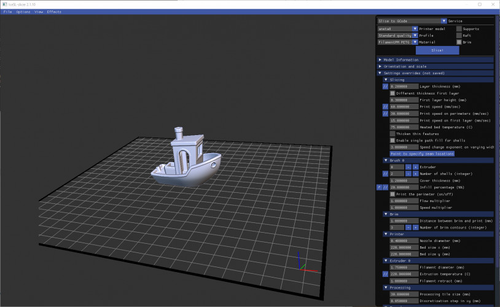Click the Slice! button
The height and width of the screenshot is (307, 500).
click(437, 50)
